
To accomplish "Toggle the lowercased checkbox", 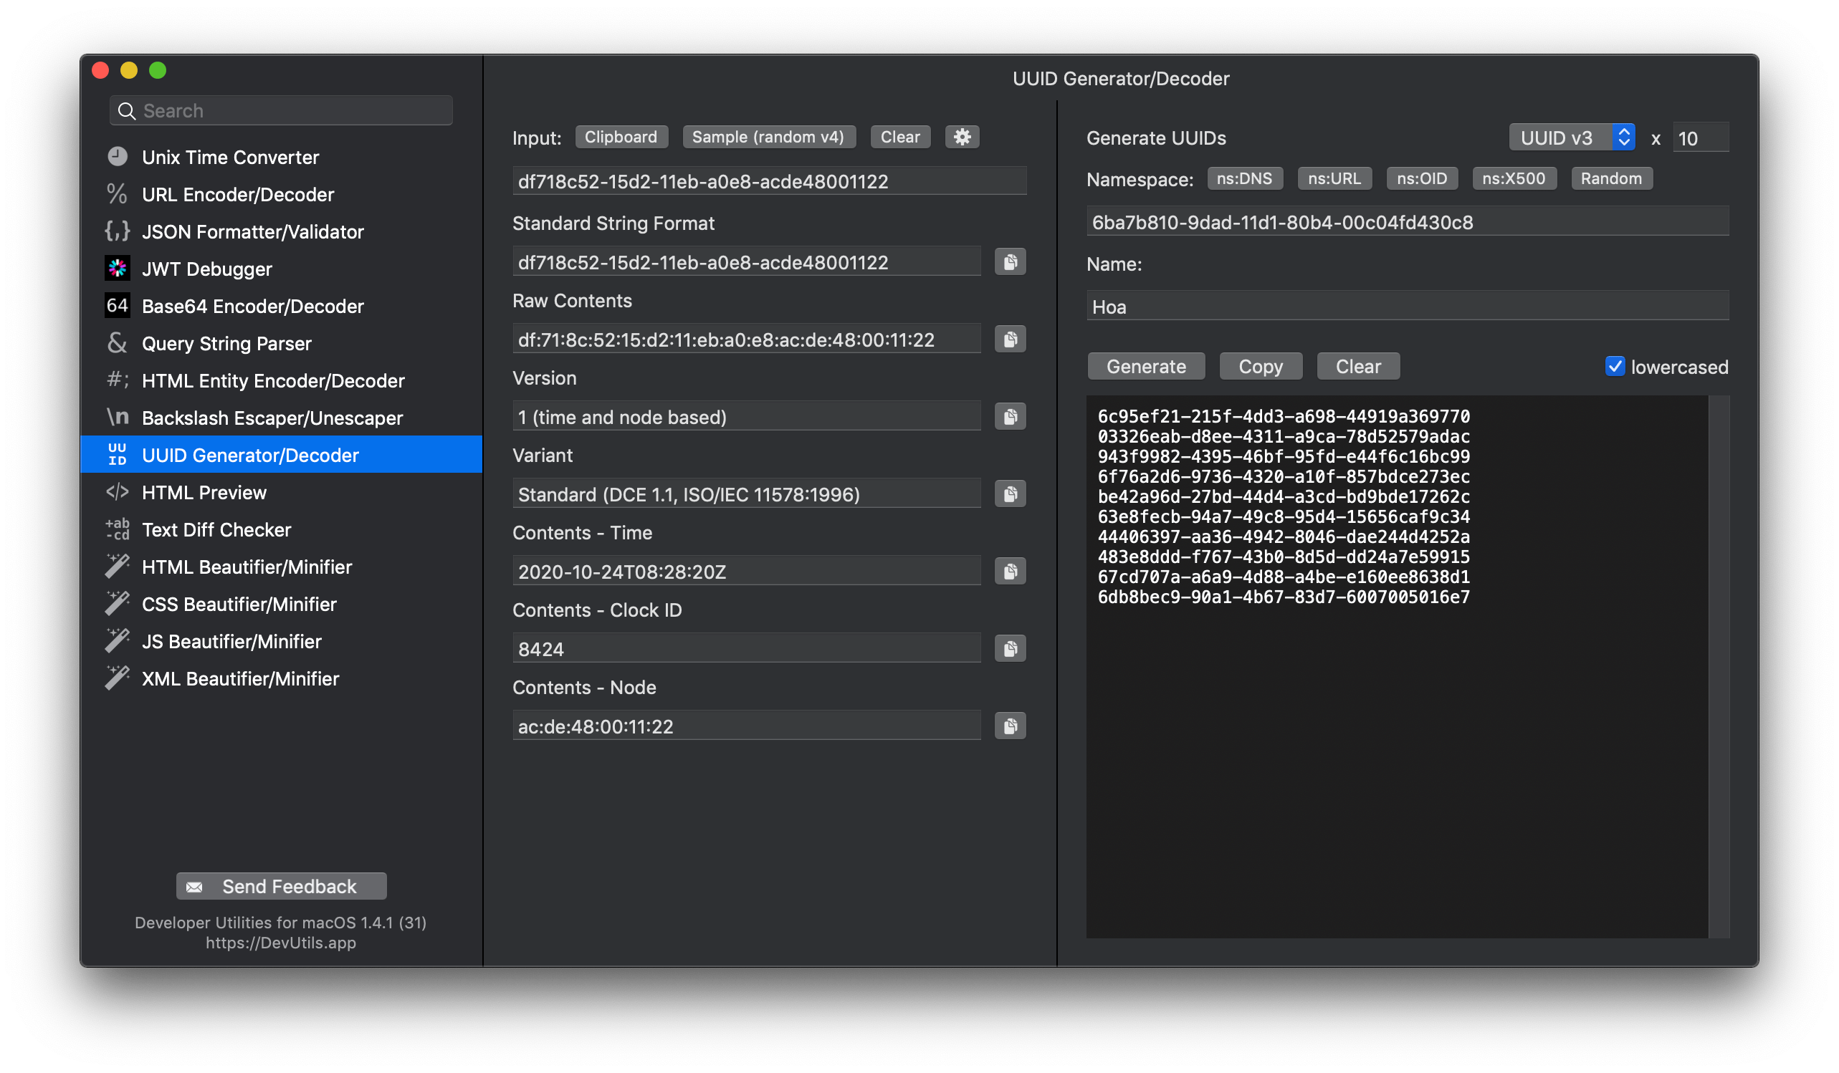I will tap(1614, 366).
